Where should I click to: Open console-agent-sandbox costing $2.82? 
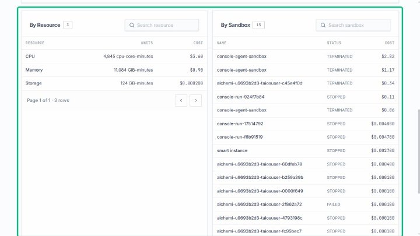(x=242, y=56)
